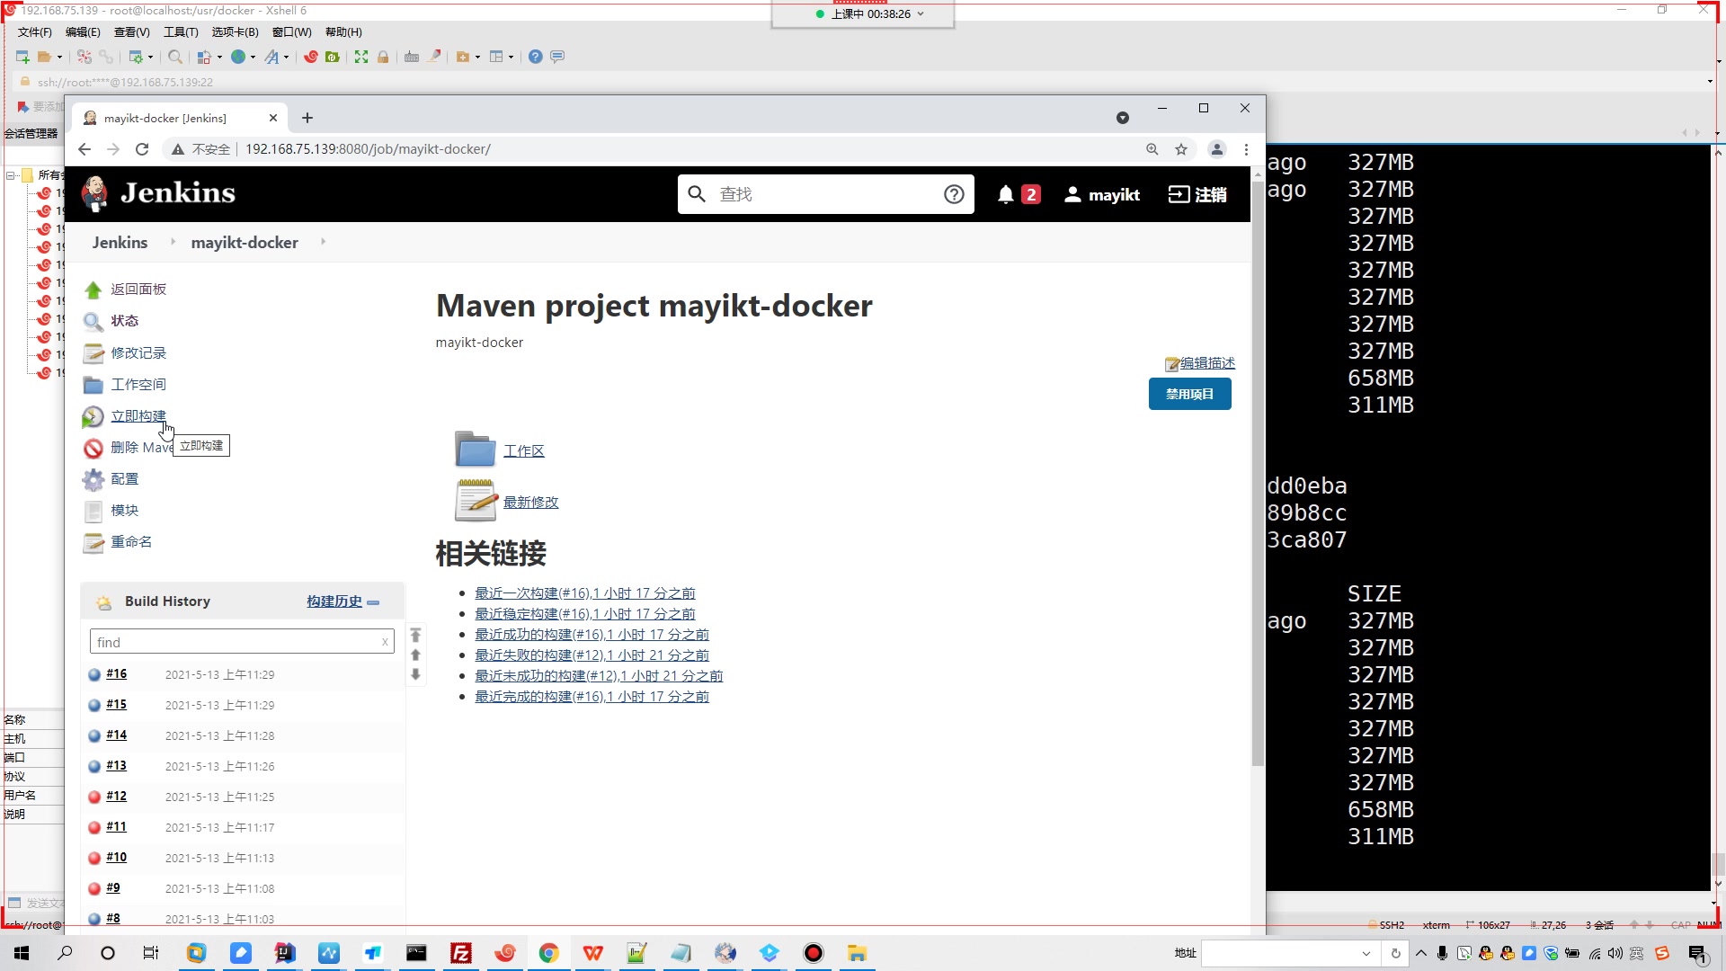Jump to top of build history arrow
This screenshot has height=971, width=1726.
(x=415, y=636)
